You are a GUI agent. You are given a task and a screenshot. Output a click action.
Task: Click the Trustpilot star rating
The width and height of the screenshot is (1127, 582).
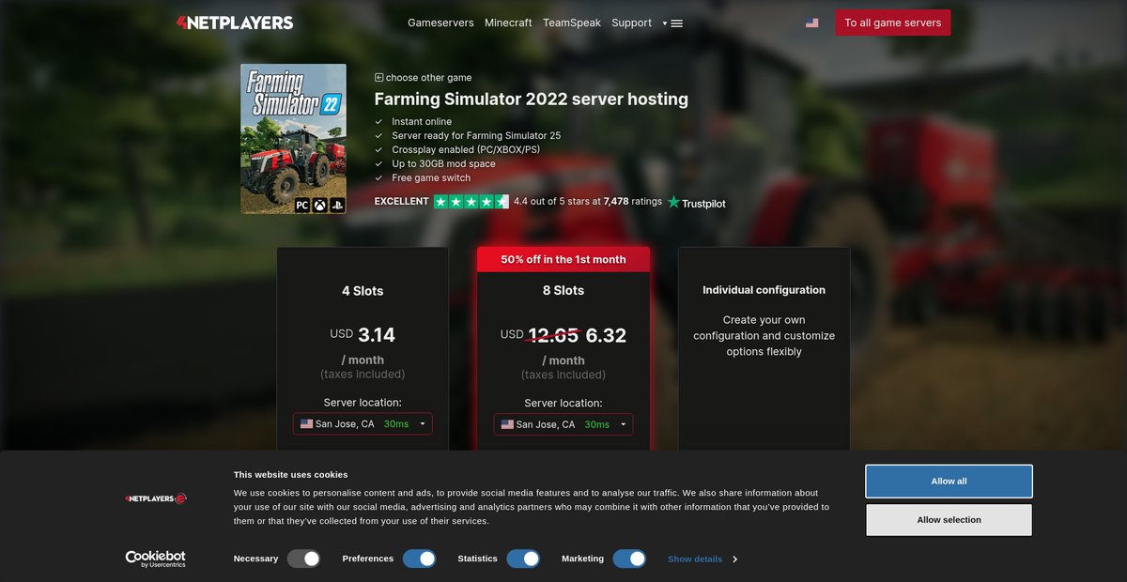pos(471,202)
